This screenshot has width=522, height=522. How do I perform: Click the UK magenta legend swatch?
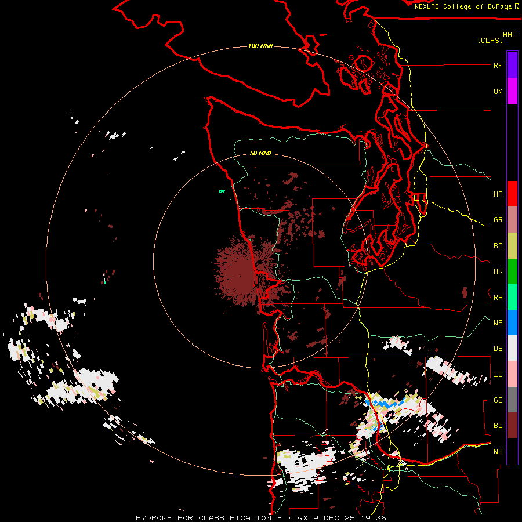(512, 91)
